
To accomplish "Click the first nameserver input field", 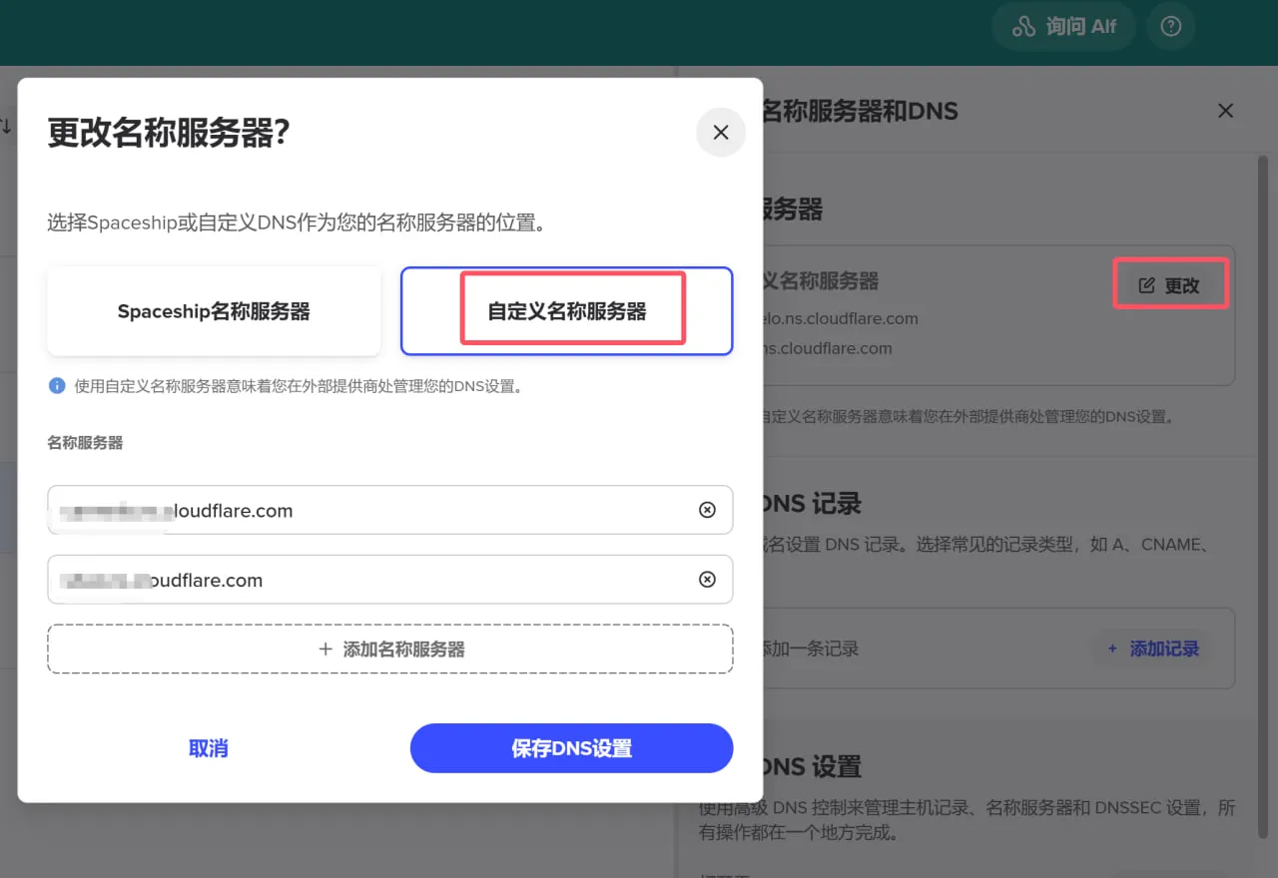I will 390,510.
